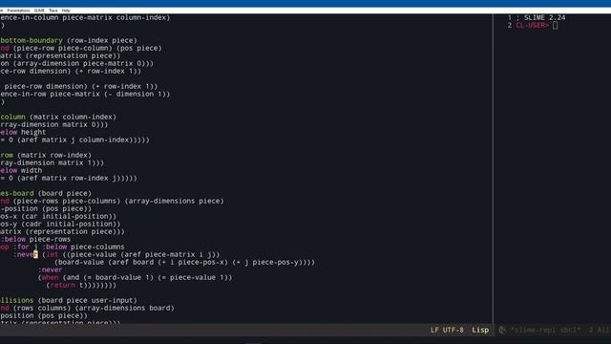Click '(array-dimensions board)' expression

tap(125, 308)
